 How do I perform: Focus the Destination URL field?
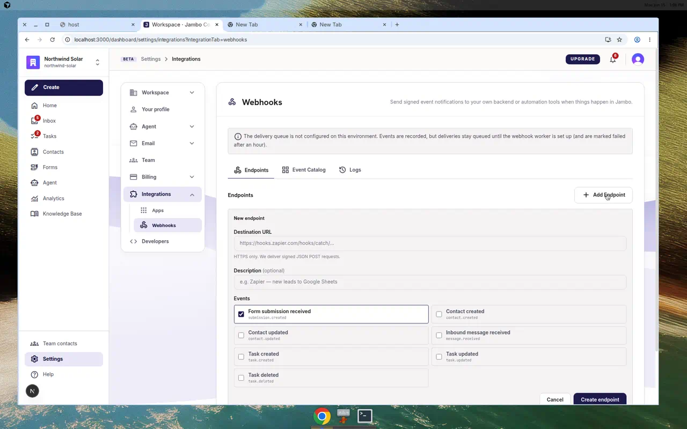tap(430, 243)
